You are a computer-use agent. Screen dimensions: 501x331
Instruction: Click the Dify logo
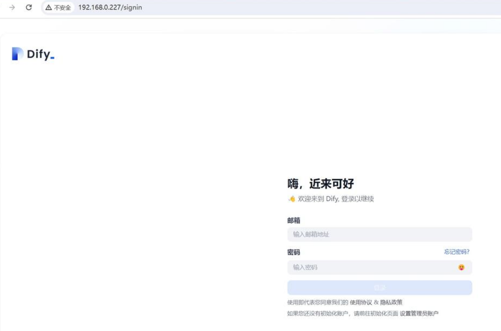(x=33, y=54)
